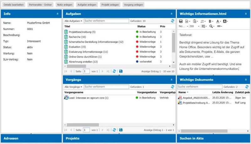
Task: Click task icon of Abrechnung erstellen (13)
Action: pos(66,62)
